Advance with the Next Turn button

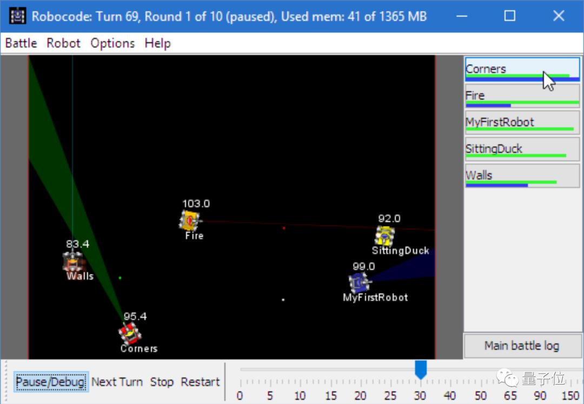pos(117,382)
